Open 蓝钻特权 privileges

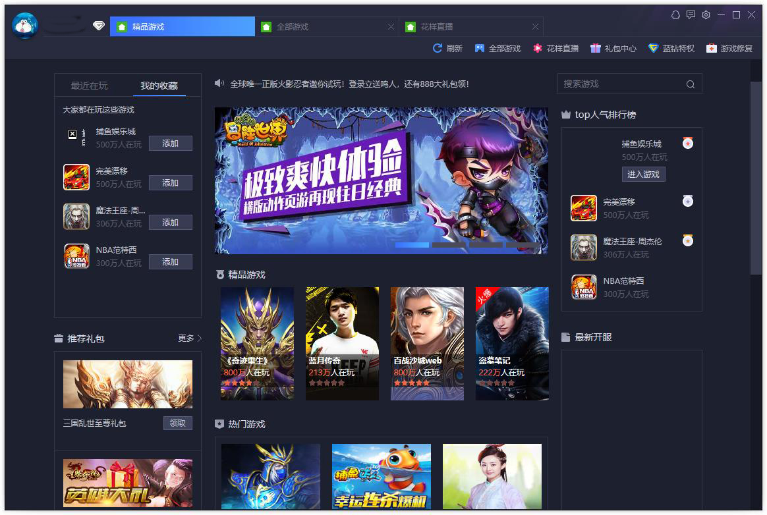[671, 49]
